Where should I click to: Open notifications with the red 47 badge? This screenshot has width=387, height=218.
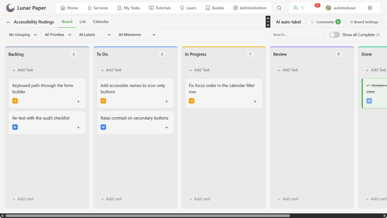tap(317, 5)
